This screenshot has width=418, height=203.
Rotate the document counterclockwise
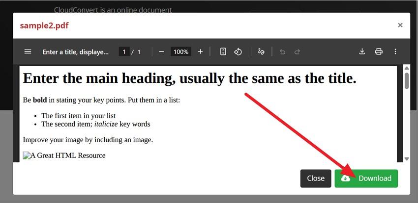tap(238, 51)
